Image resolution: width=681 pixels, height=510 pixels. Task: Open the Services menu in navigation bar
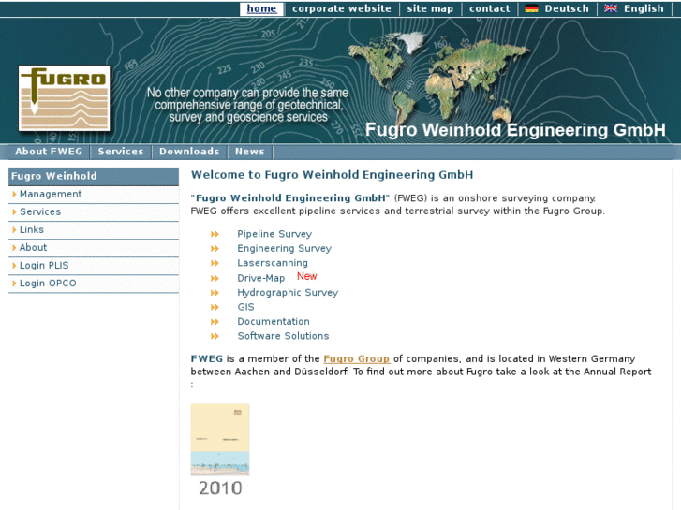pos(121,152)
